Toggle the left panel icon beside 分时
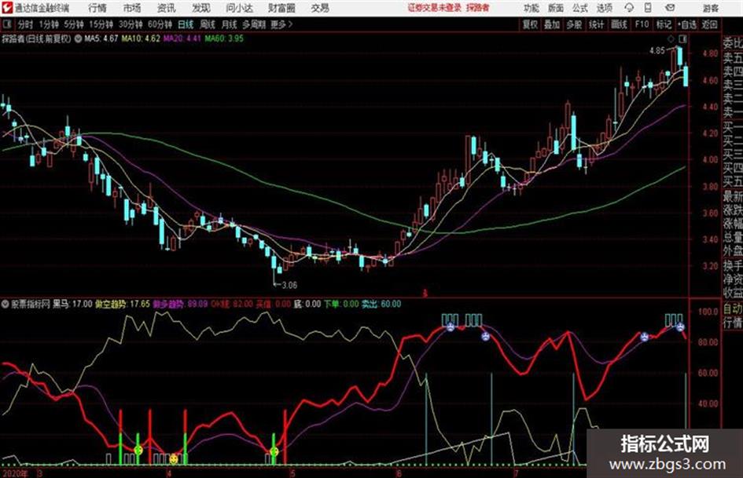Screen dimensions: 743x478 (x=7, y=24)
